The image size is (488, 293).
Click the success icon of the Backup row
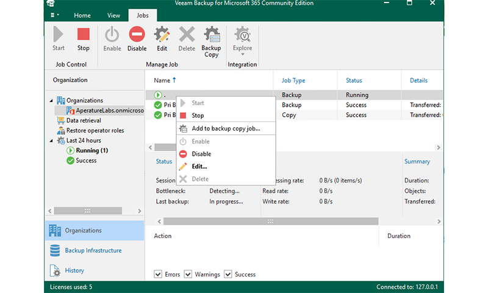[158, 105]
